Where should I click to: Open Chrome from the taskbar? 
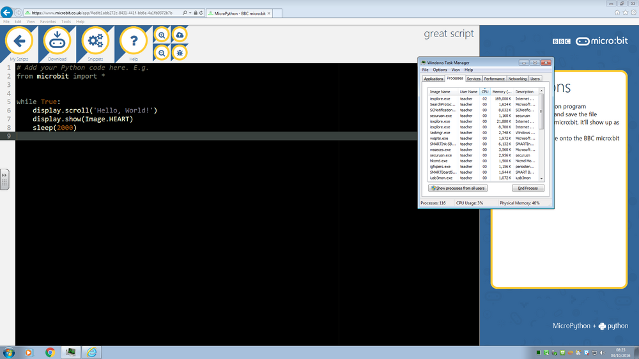point(50,353)
